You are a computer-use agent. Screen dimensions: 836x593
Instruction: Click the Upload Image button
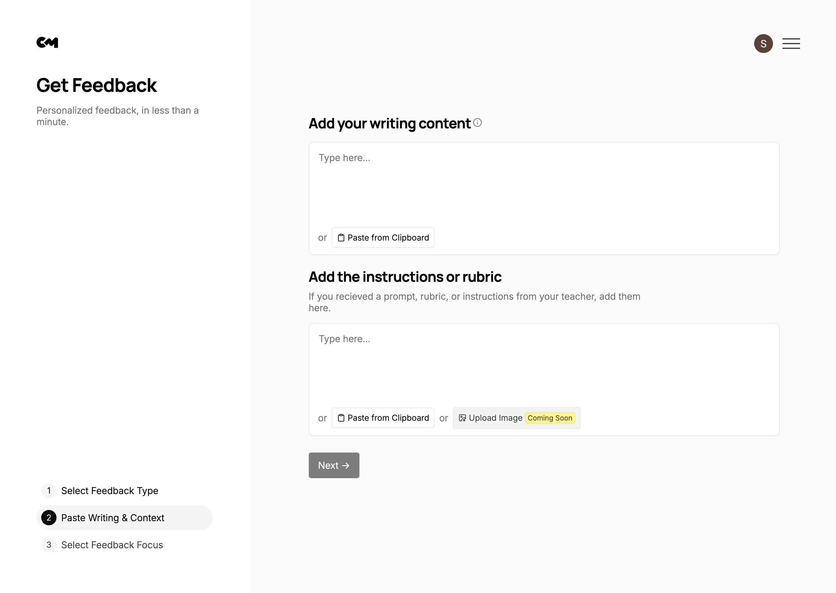pyautogui.click(x=516, y=418)
